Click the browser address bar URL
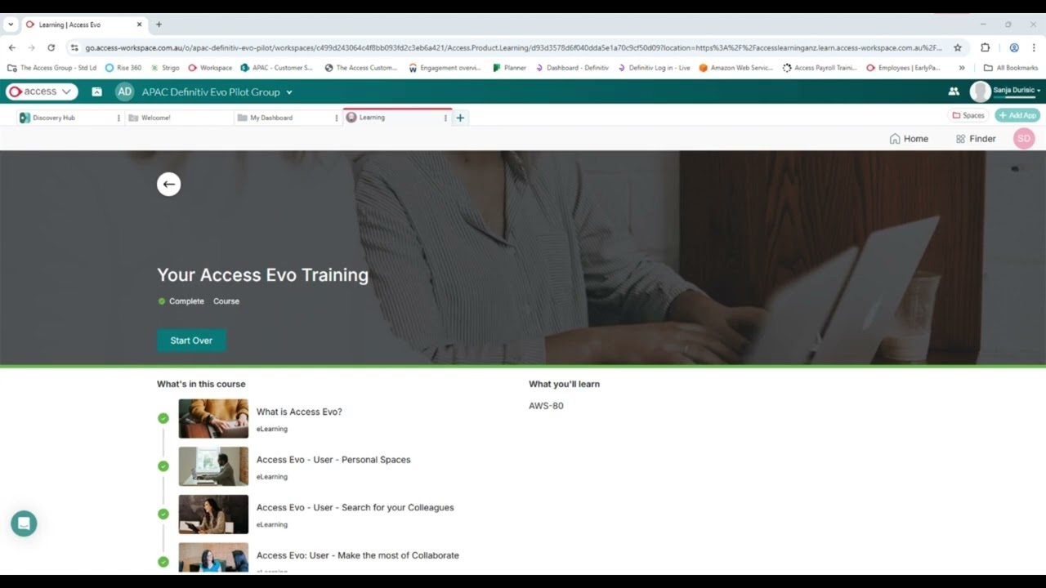The width and height of the screenshot is (1046, 588). pyautogui.click(x=513, y=47)
